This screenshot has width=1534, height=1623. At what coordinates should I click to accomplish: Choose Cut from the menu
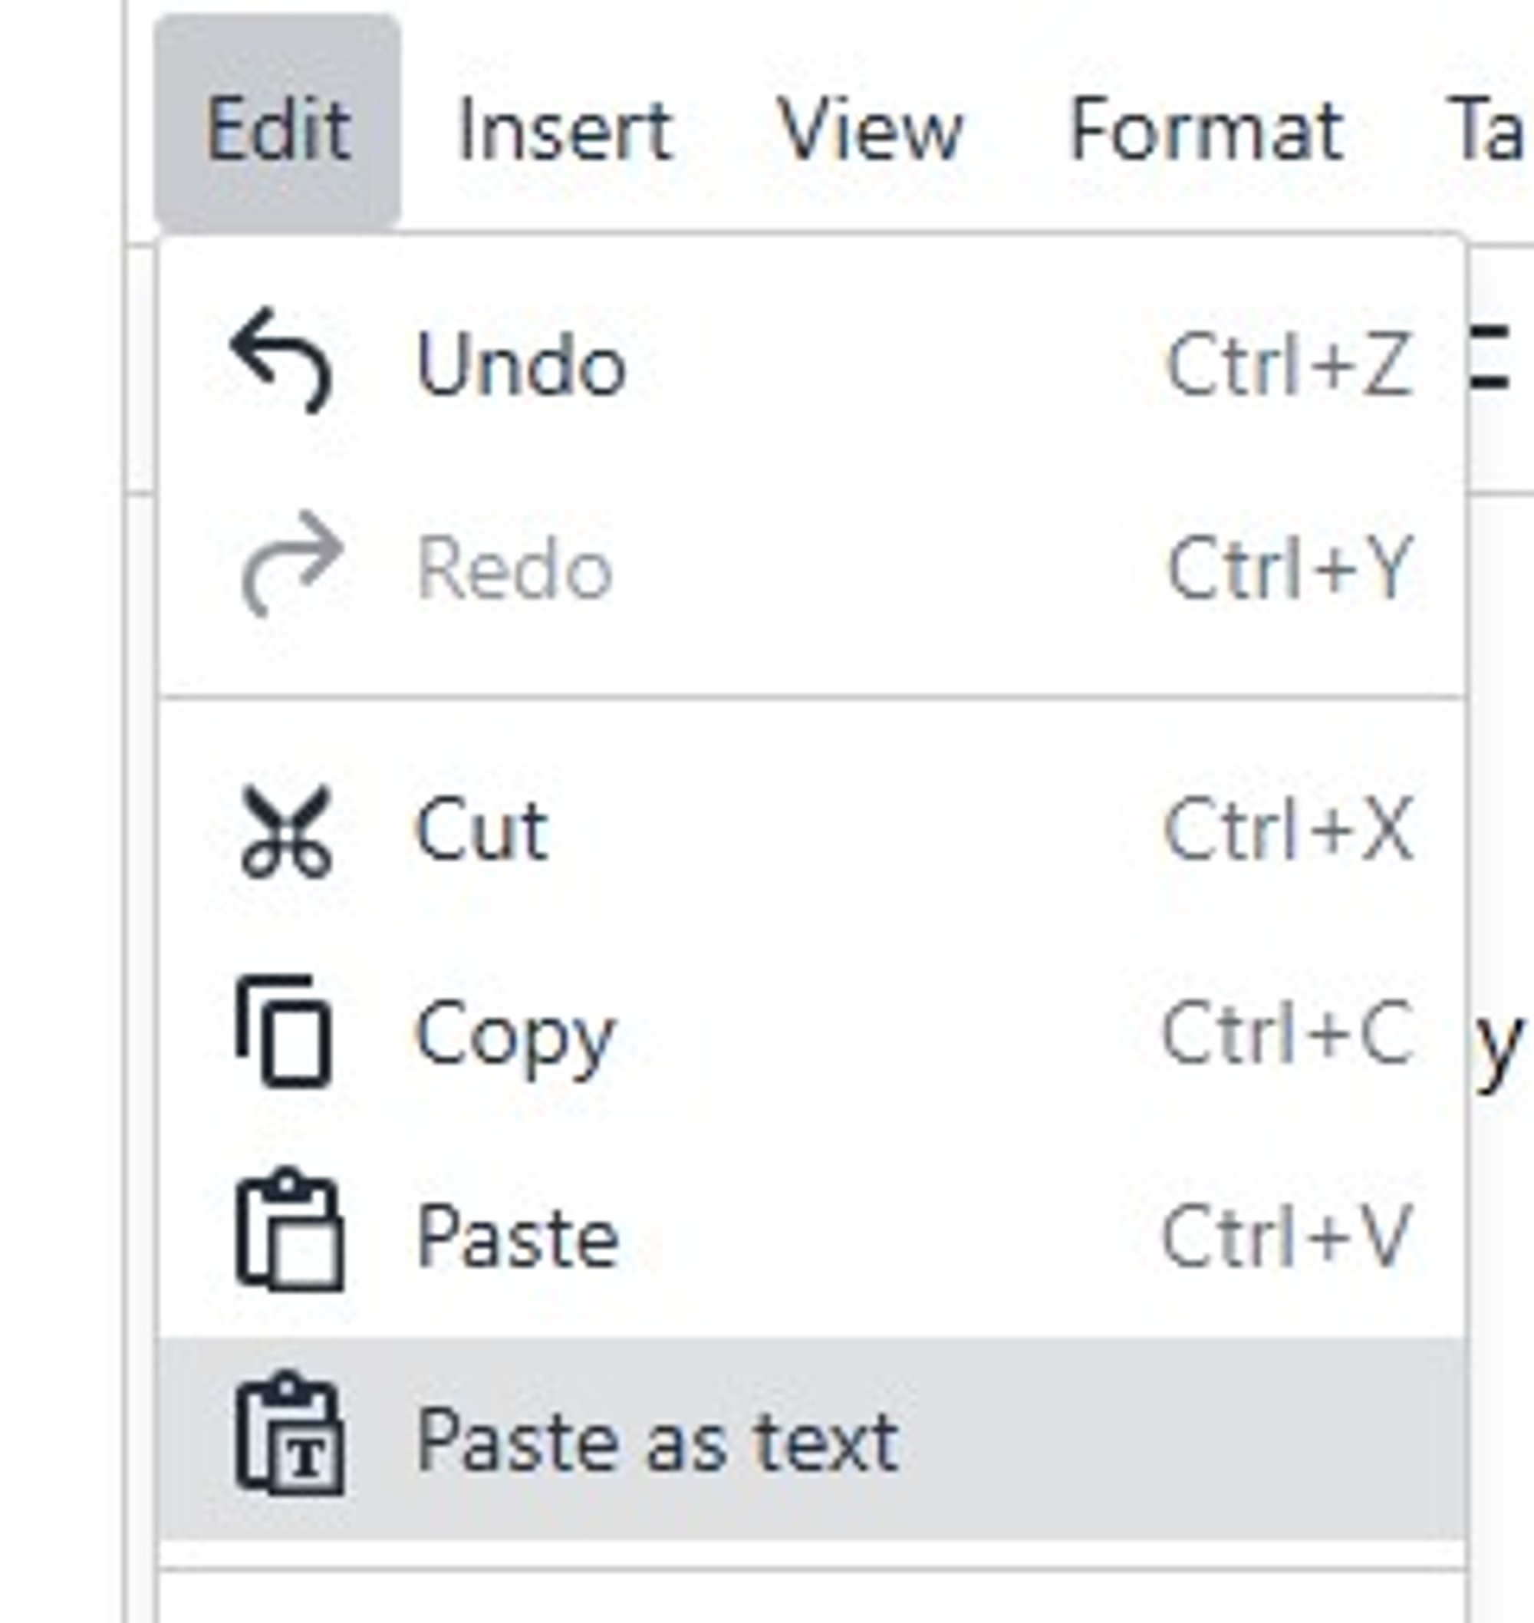(x=482, y=830)
